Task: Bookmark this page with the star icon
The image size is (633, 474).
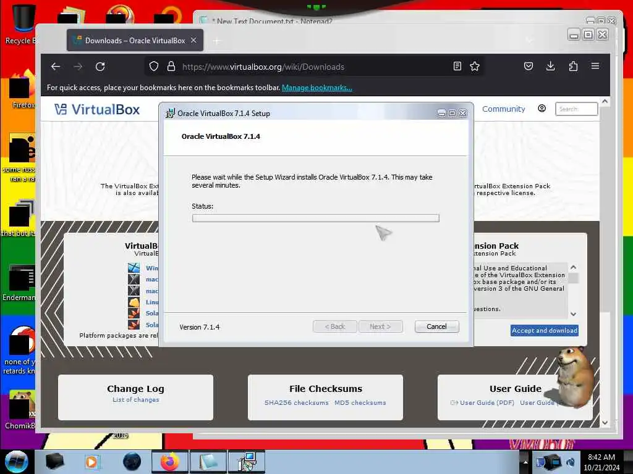Action: click(x=475, y=67)
